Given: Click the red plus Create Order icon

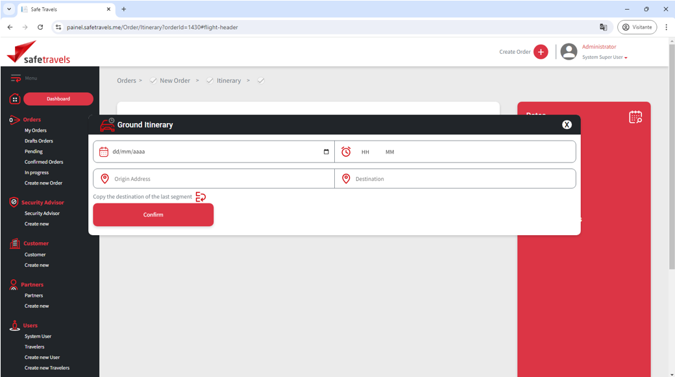Looking at the screenshot, I should click(541, 52).
